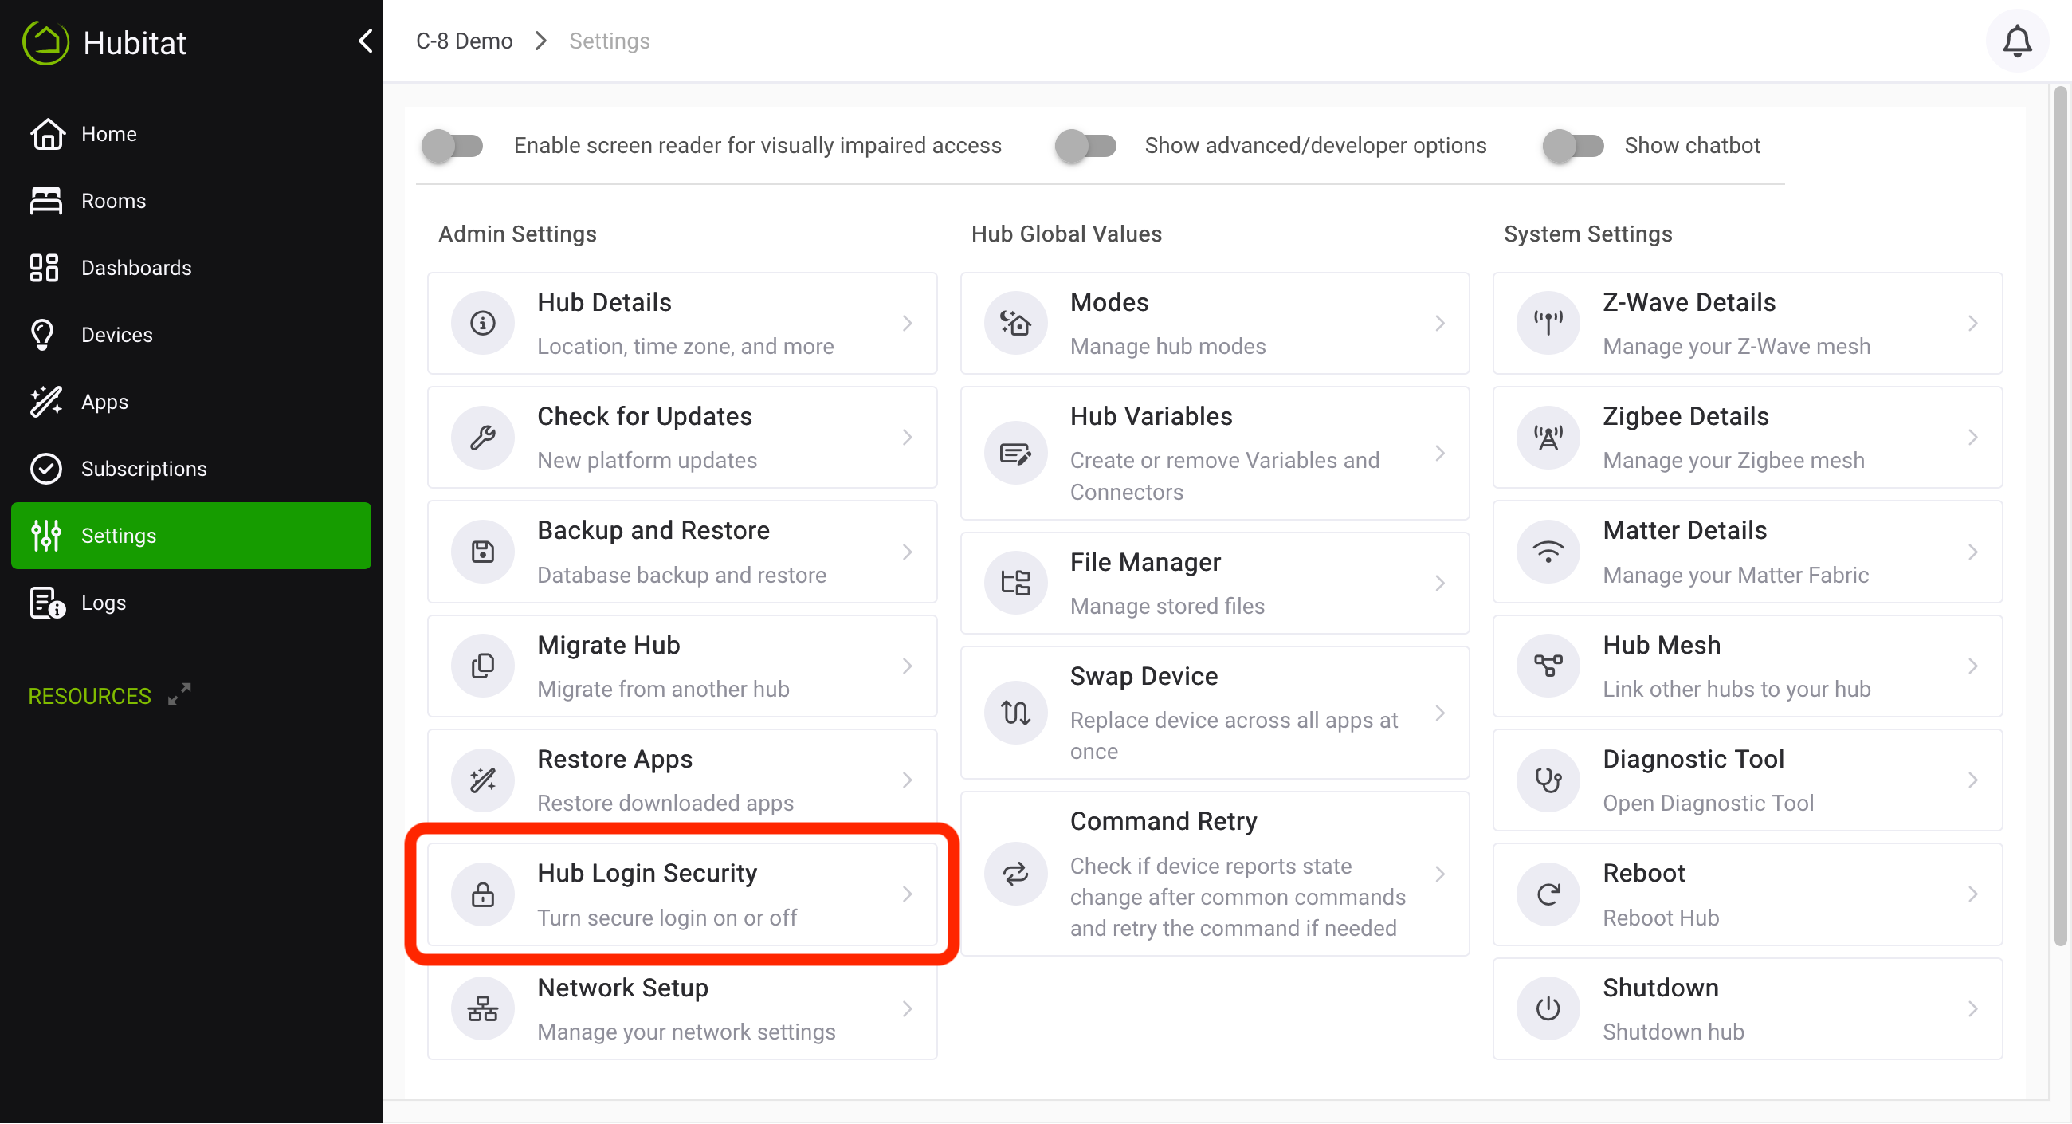Toggle Show advanced/developer options
This screenshot has height=1124, width=2072.
[1085, 146]
